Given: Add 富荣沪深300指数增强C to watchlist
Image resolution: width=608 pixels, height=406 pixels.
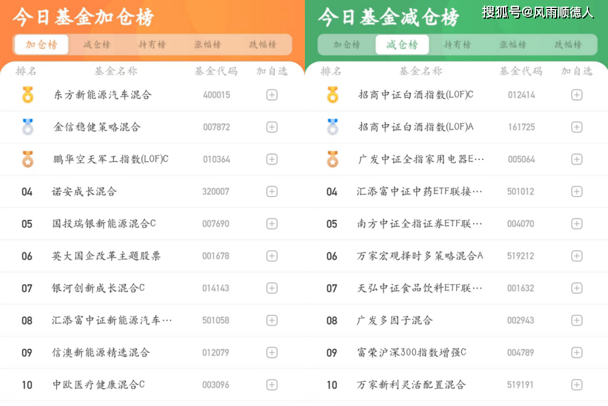Looking at the screenshot, I should (x=577, y=353).
